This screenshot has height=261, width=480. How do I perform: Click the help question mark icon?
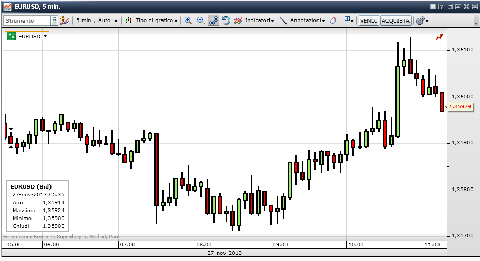pyautogui.click(x=442, y=6)
